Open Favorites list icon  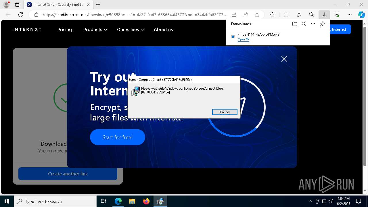point(299,15)
